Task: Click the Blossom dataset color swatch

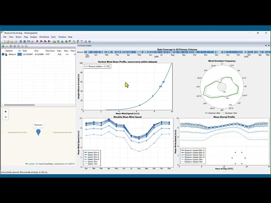Action: pyautogui.click(x=20, y=54)
